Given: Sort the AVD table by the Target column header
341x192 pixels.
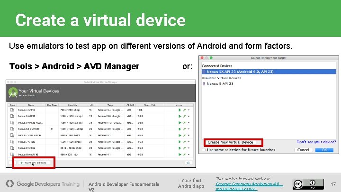Looking at the screenshot, I should [x=110, y=105].
